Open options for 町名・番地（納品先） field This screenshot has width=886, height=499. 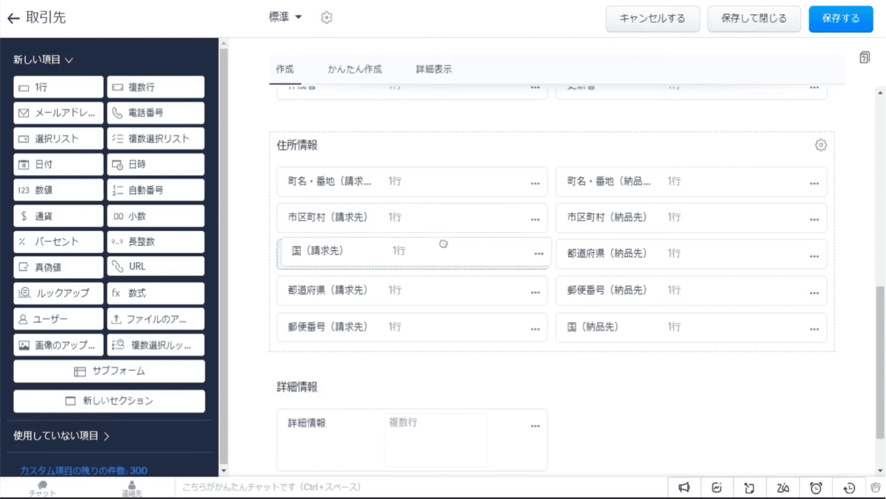click(x=814, y=183)
